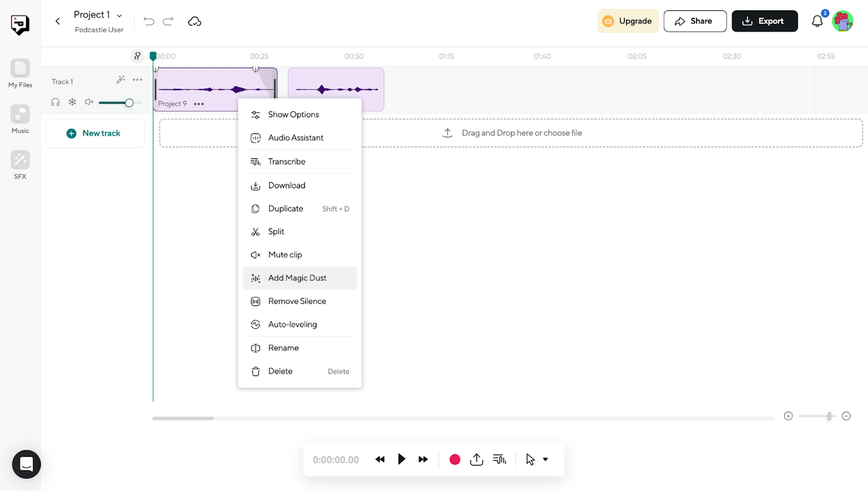Mute Track 1 using the speaker icon
This screenshot has height=491, width=868.
click(x=88, y=102)
